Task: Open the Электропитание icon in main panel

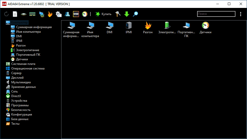Action: pos(167,28)
